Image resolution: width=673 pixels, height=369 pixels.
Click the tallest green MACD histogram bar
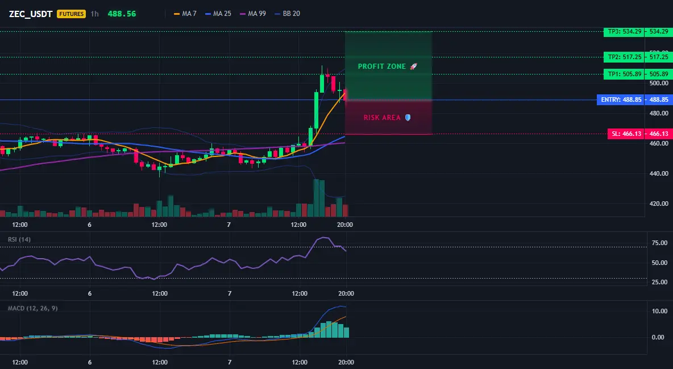(x=329, y=329)
